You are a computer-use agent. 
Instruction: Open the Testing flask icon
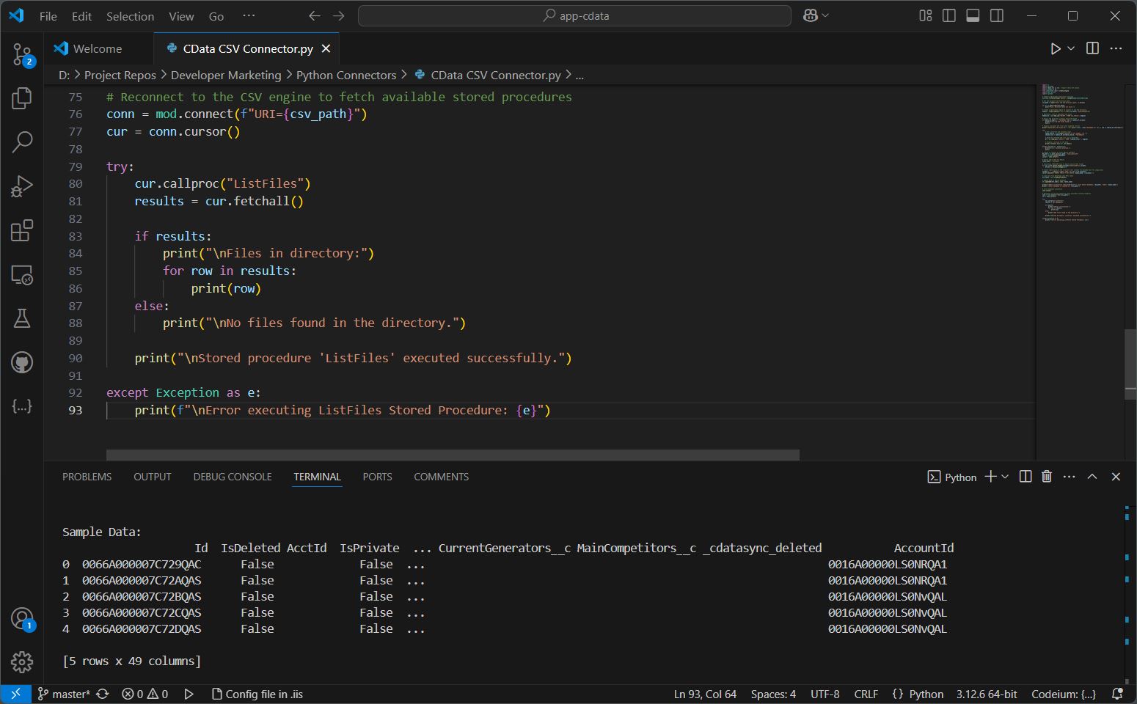(22, 318)
